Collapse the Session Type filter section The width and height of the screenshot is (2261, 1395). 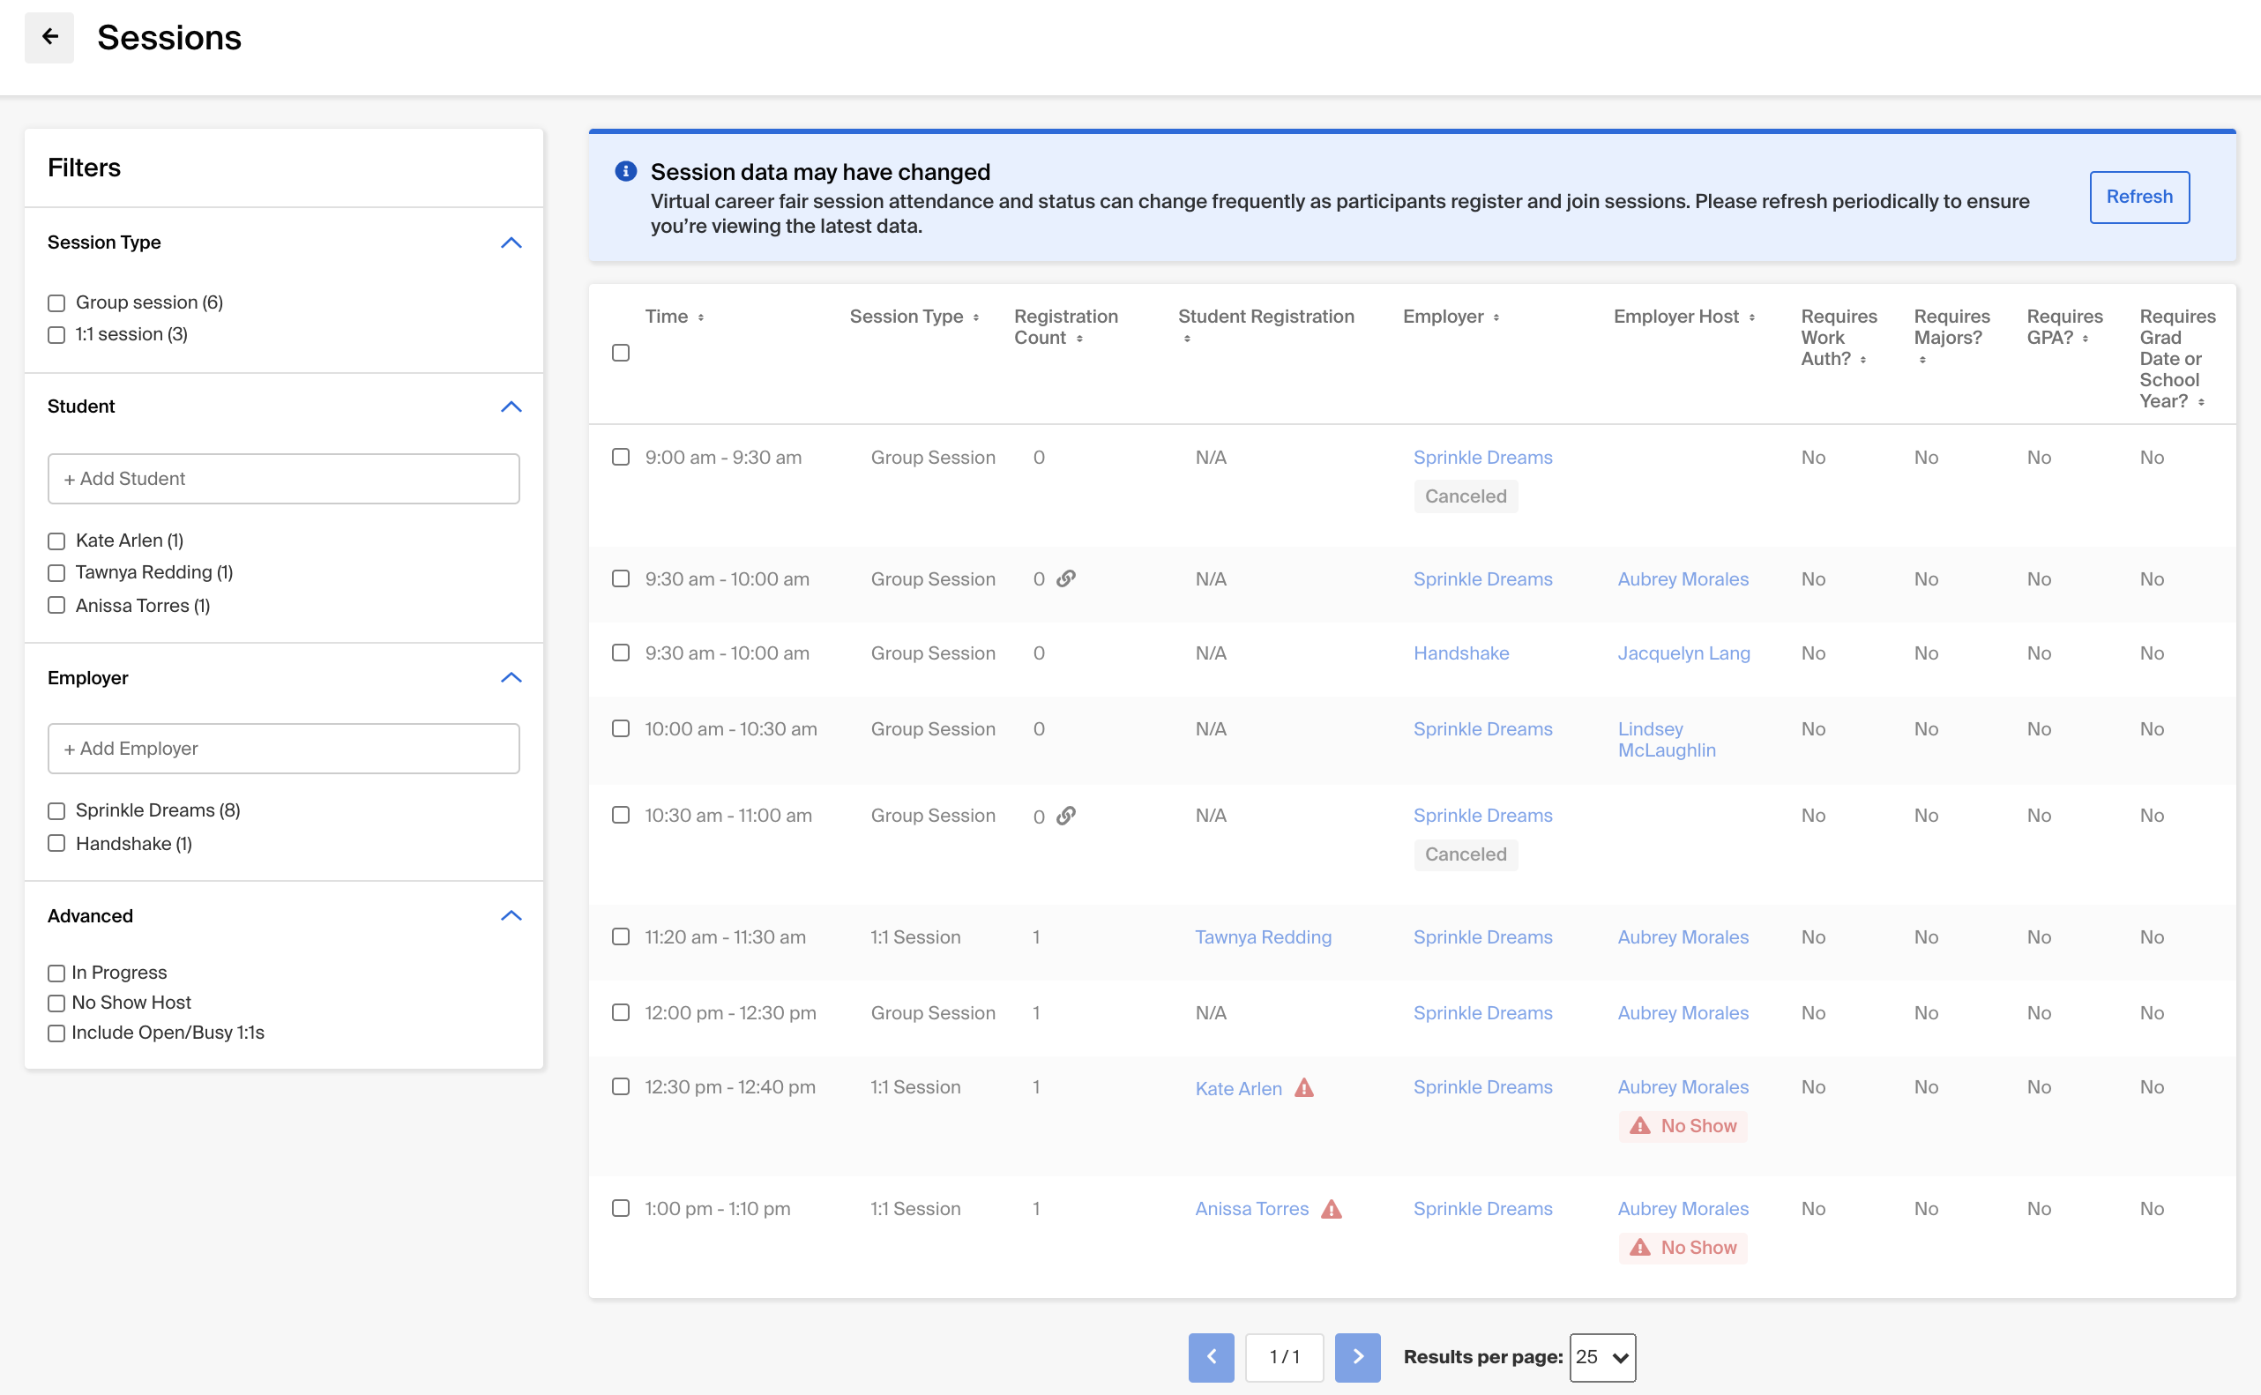(511, 242)
